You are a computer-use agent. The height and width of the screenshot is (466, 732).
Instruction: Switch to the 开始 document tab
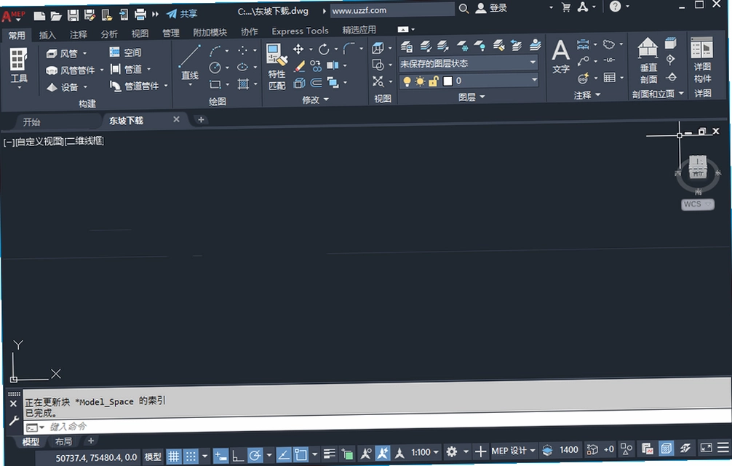pos(31,122)
